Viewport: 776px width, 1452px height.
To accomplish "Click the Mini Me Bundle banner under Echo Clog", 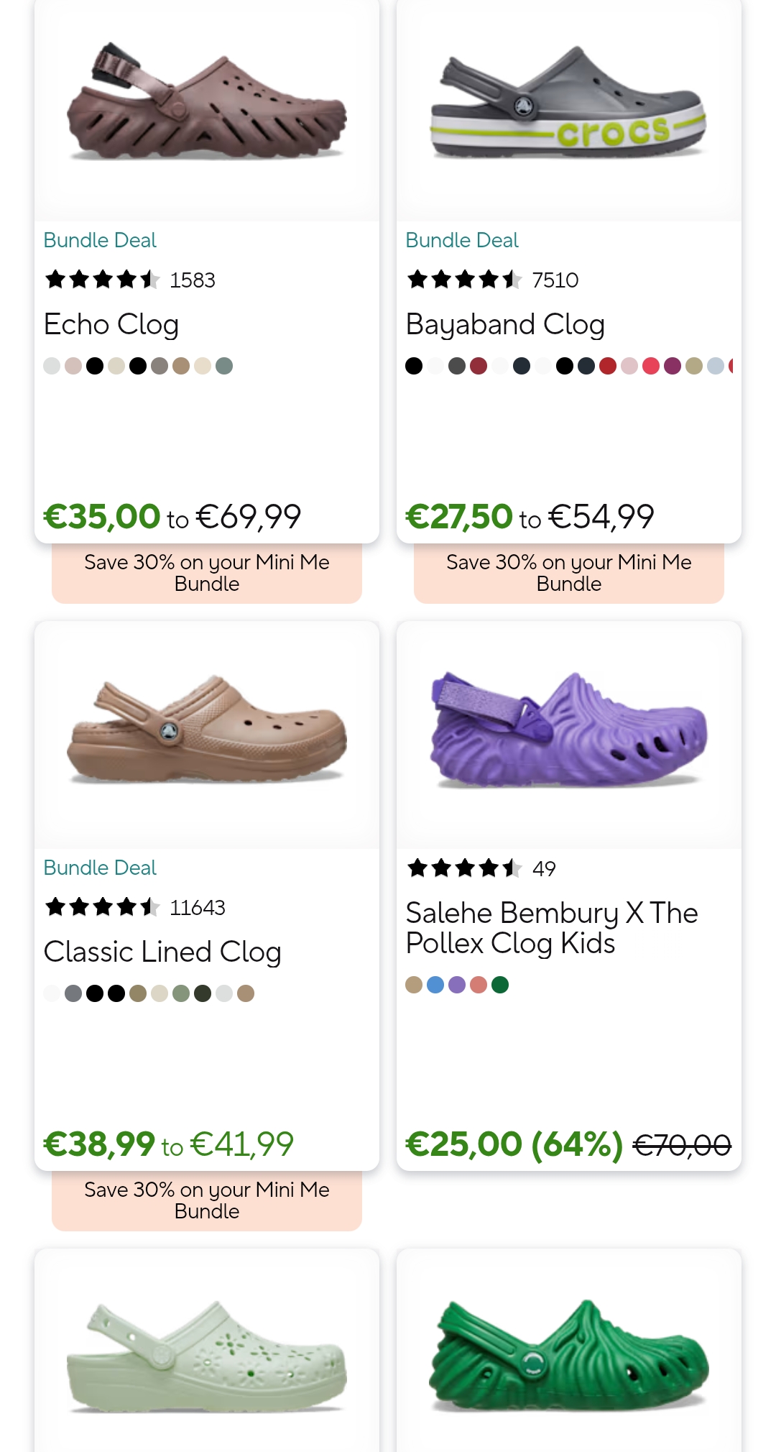I will 206,573.
